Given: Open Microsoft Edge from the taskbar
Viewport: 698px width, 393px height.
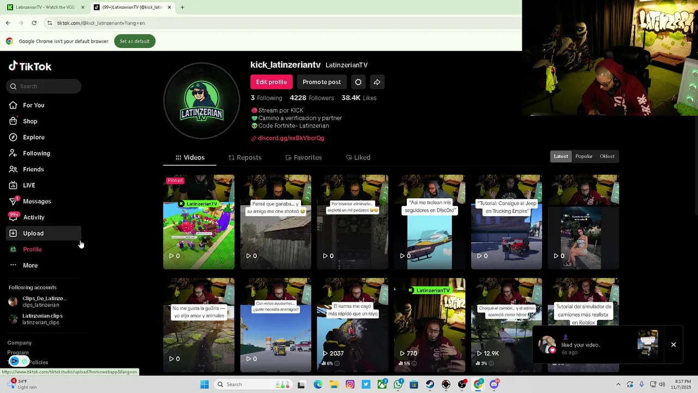Looking at the screenshot, I should point(318,384).
